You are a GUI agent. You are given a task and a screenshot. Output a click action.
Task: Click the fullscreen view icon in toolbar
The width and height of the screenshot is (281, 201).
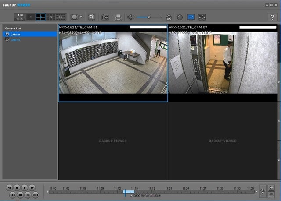coord(202,17)
